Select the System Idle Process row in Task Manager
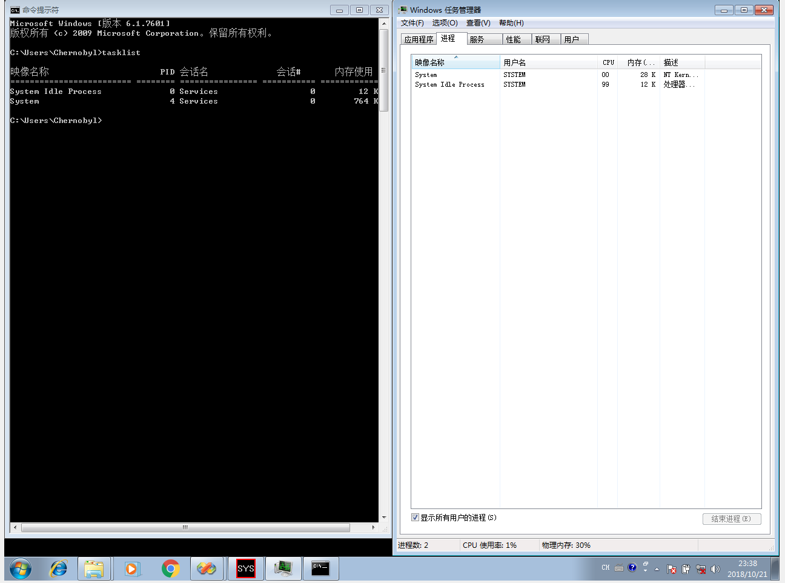This screenshot has width=785, height=583. pyautogui.click(x=586, y=84)
